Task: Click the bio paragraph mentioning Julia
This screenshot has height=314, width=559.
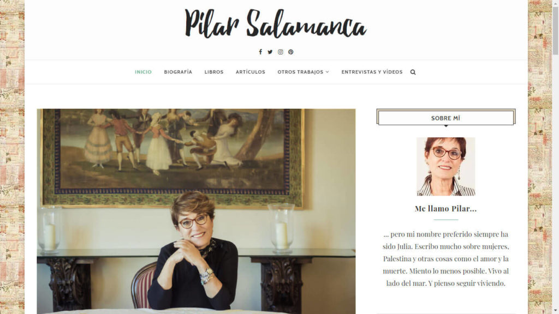Action: [445, 259]
